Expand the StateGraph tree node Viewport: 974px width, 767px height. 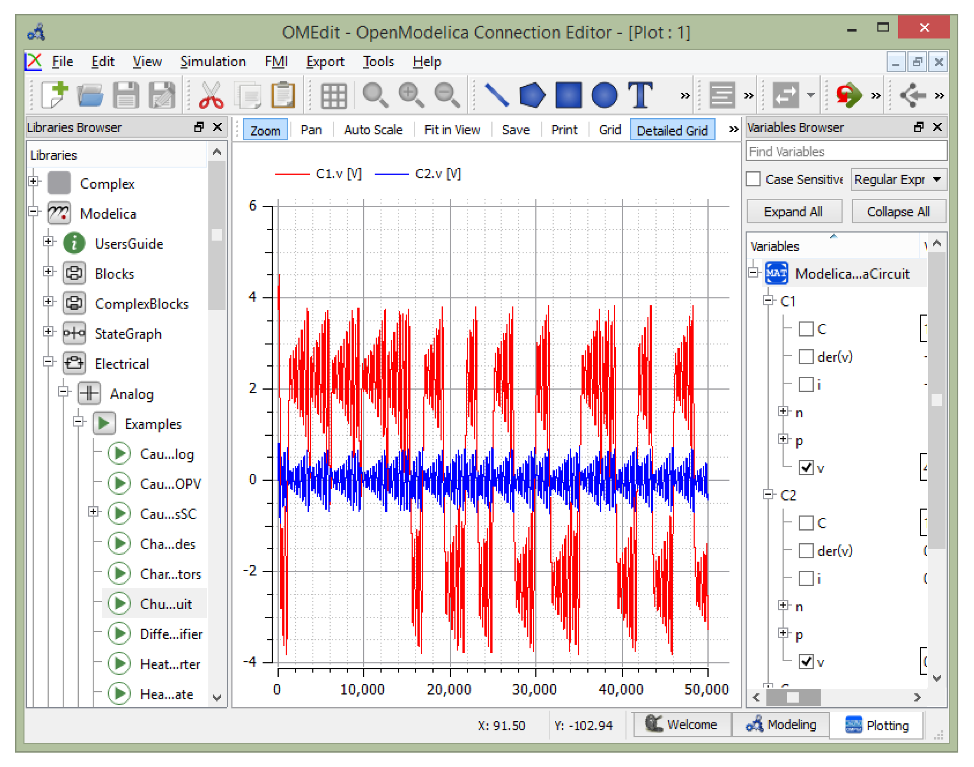point(49,332)
